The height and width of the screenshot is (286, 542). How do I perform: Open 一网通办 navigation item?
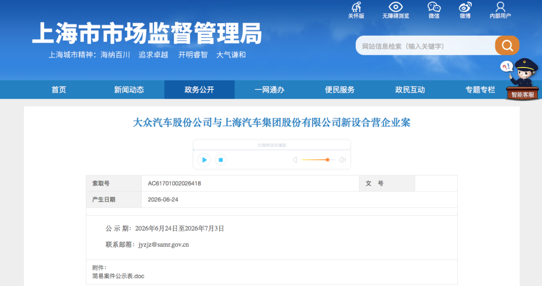pos(269,89)
